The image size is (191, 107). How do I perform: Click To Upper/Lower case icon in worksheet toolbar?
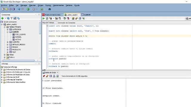[x=84, y=18]
